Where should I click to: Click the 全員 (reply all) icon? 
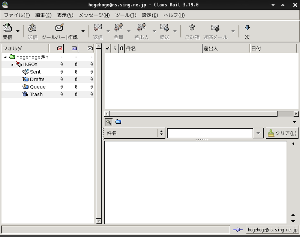pos(118,27)
